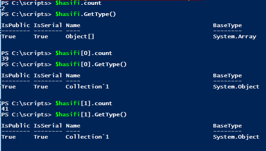Click the Object[] type name
The width and height of the screenshot is (266, 151).
click(x=80, y=36)
